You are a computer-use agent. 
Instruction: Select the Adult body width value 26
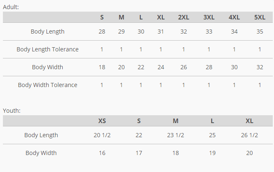coord(183,67)
